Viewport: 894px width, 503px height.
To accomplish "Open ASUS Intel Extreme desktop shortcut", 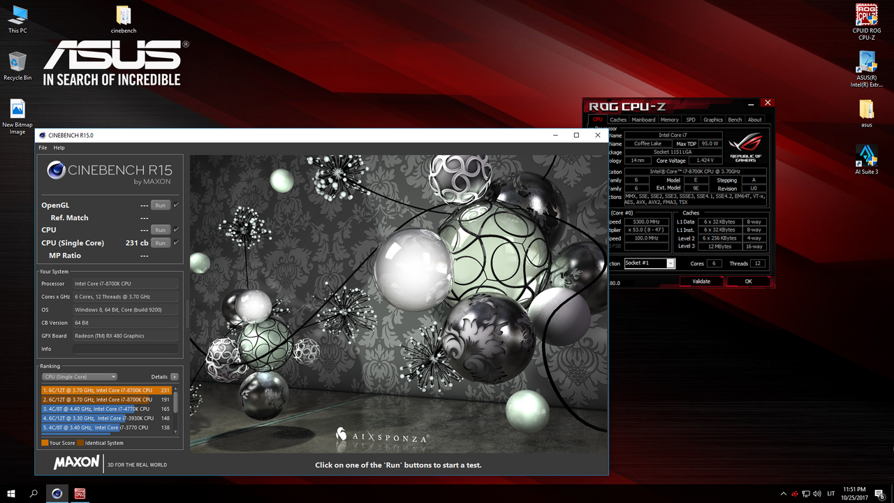I will 866,69.
